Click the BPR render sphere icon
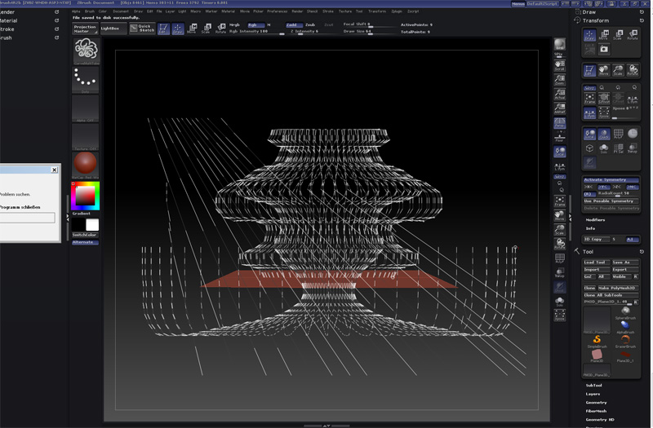This screenshot has width=653, height=428. coord(559,45)
